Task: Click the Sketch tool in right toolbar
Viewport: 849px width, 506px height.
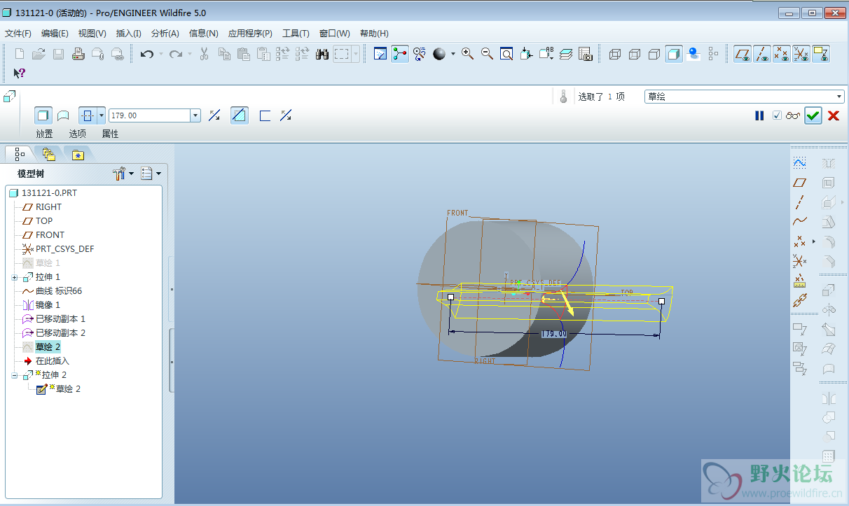Action: pyautogui.click(x=799, y=162)
